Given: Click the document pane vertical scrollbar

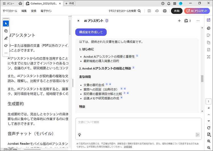Looking at the screenshot, I should 70,27.
